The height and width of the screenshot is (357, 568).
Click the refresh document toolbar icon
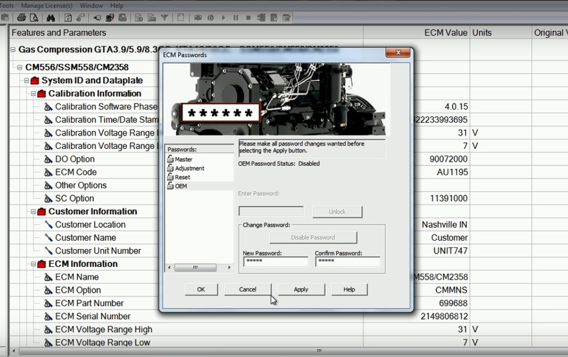pos(68,17)
